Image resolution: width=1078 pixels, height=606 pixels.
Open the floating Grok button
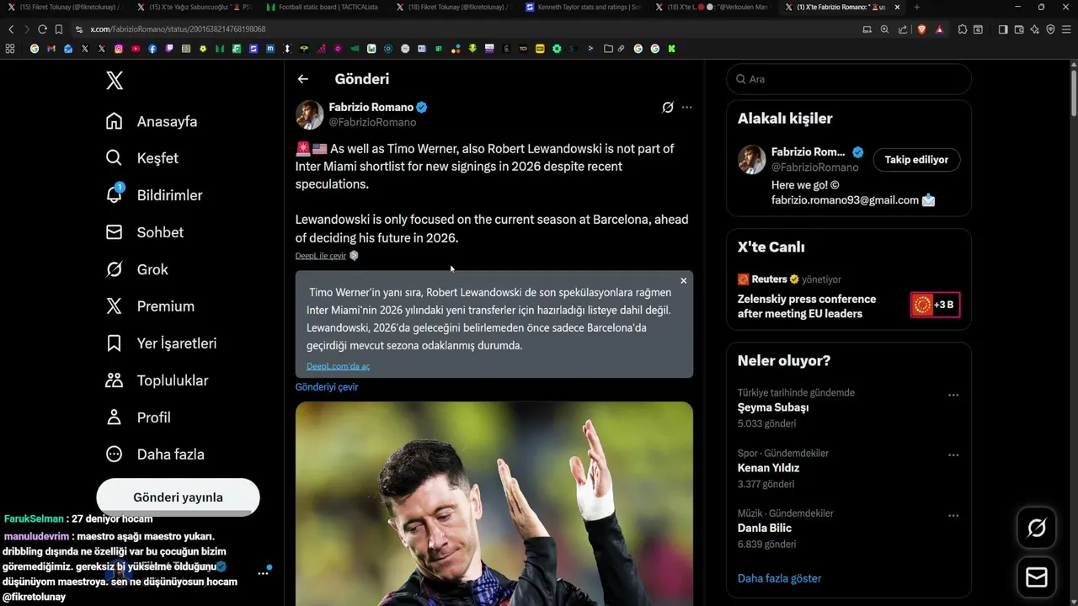(x=1037, y=528)
